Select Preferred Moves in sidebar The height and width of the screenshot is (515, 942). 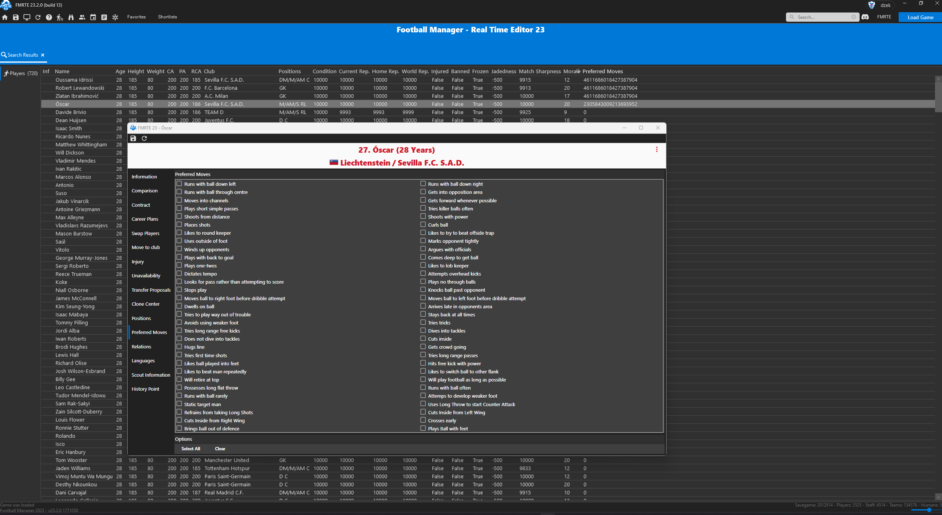149,332
